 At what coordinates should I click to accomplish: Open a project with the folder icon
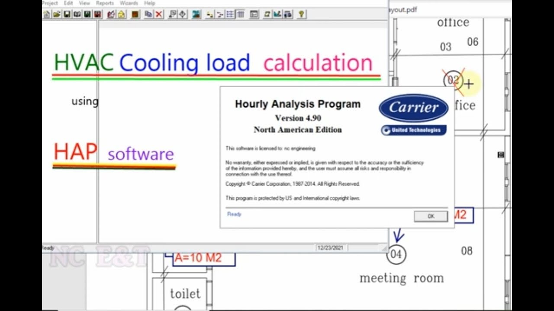tap(57, 14)
